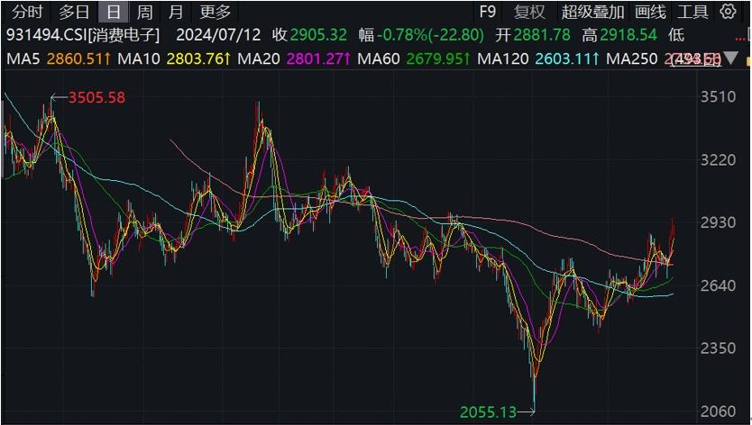Click the 3510 price axis label

(x=718, y=96)
